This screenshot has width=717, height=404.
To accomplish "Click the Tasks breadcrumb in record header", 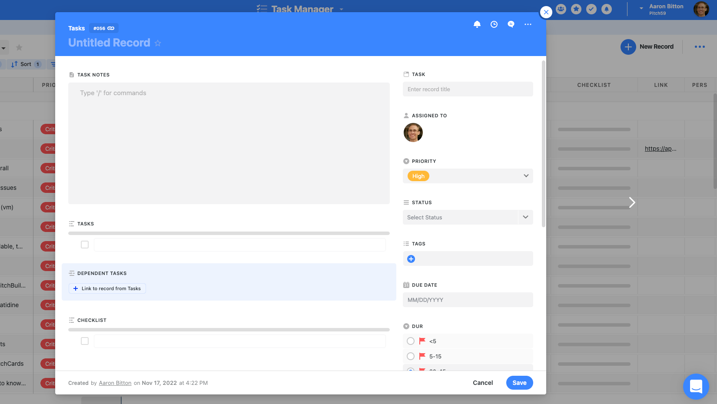I will [76, 28].
